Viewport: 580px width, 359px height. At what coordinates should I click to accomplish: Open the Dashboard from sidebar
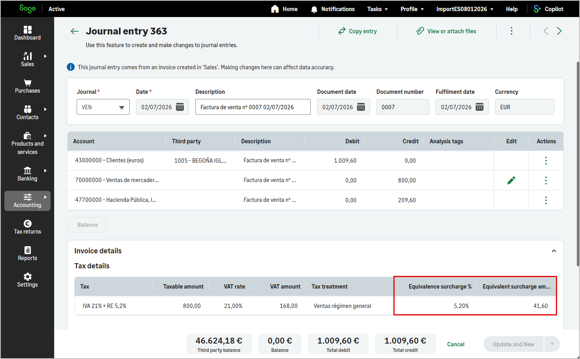[x=27, y=33]
